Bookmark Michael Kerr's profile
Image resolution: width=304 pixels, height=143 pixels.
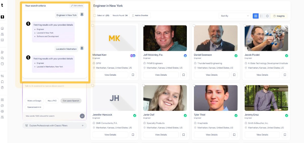click(133, 75)
